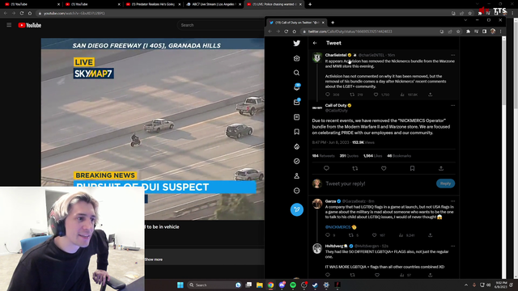Retweet the Call of Duty tweet
The height and width of the screenshot is (291, 518).
pos(355,168)
